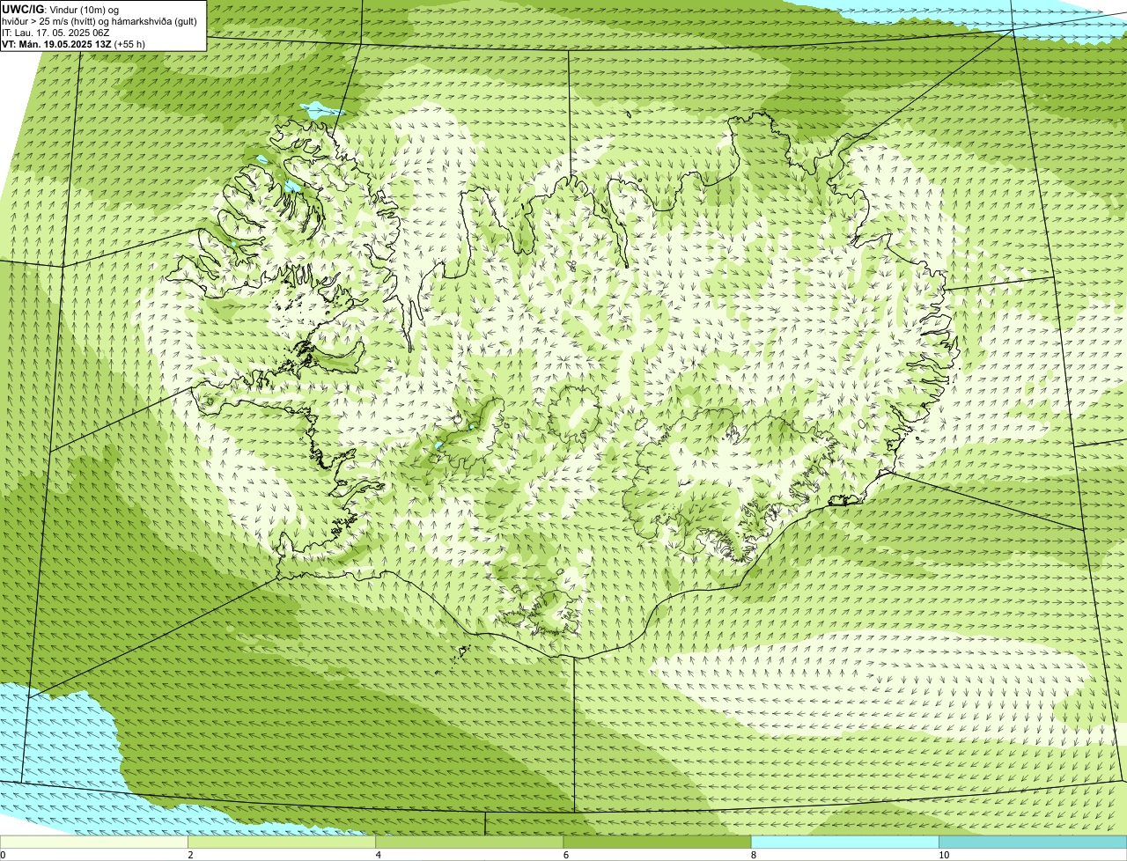The width and height of the screenshot is (1127, 861).
Task: Click the light cyan 8–10 legend swatch
Action: [x=844, y=842]
